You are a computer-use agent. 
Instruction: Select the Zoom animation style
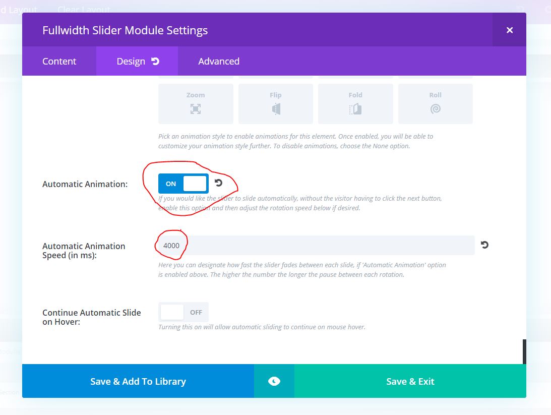coord(196,103)
